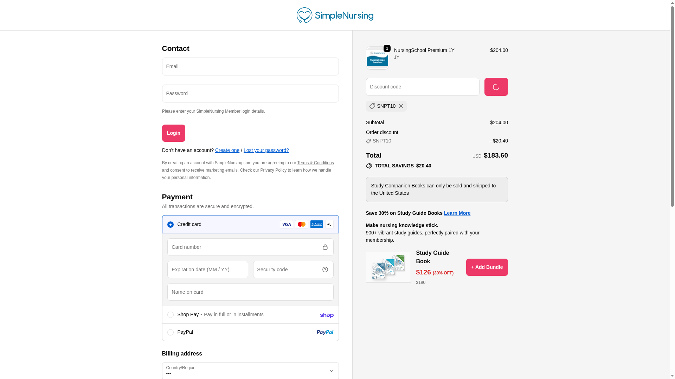Click the Discount code input field
This screenshot has width=675, height=379.
(x=423, y=87)
